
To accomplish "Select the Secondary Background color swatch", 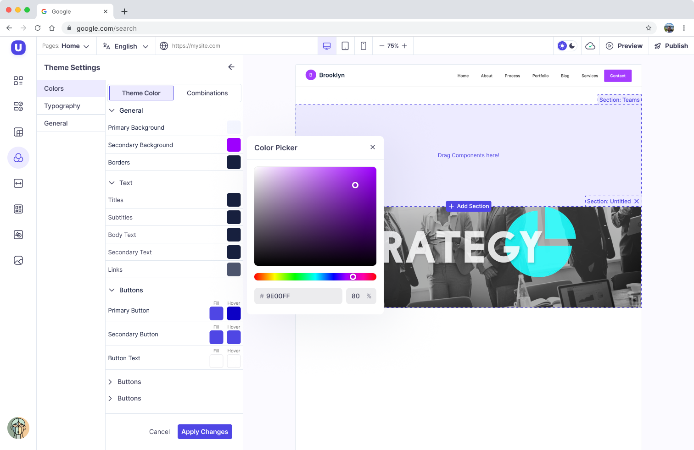I will coord(234,145).
